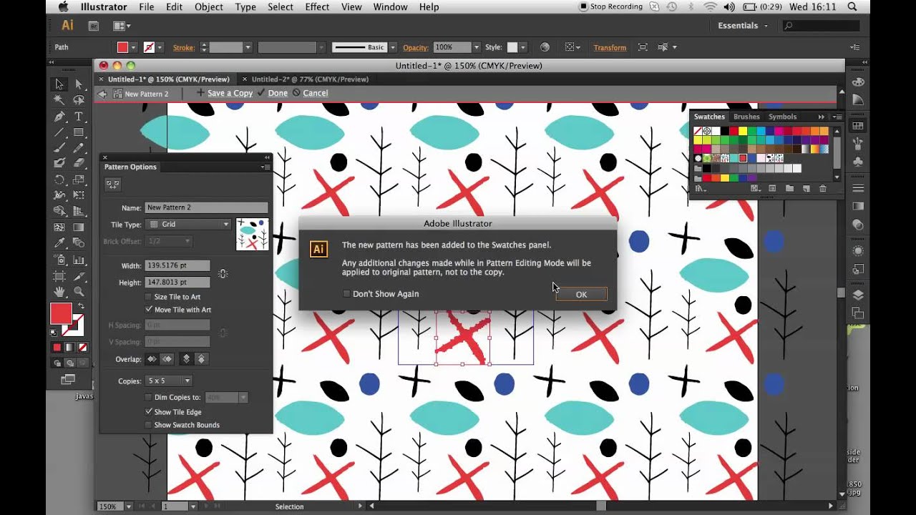Open the Essentials workspace switcher
The height and width of the screenshot is (515, 916).
(x=743, y=26)
